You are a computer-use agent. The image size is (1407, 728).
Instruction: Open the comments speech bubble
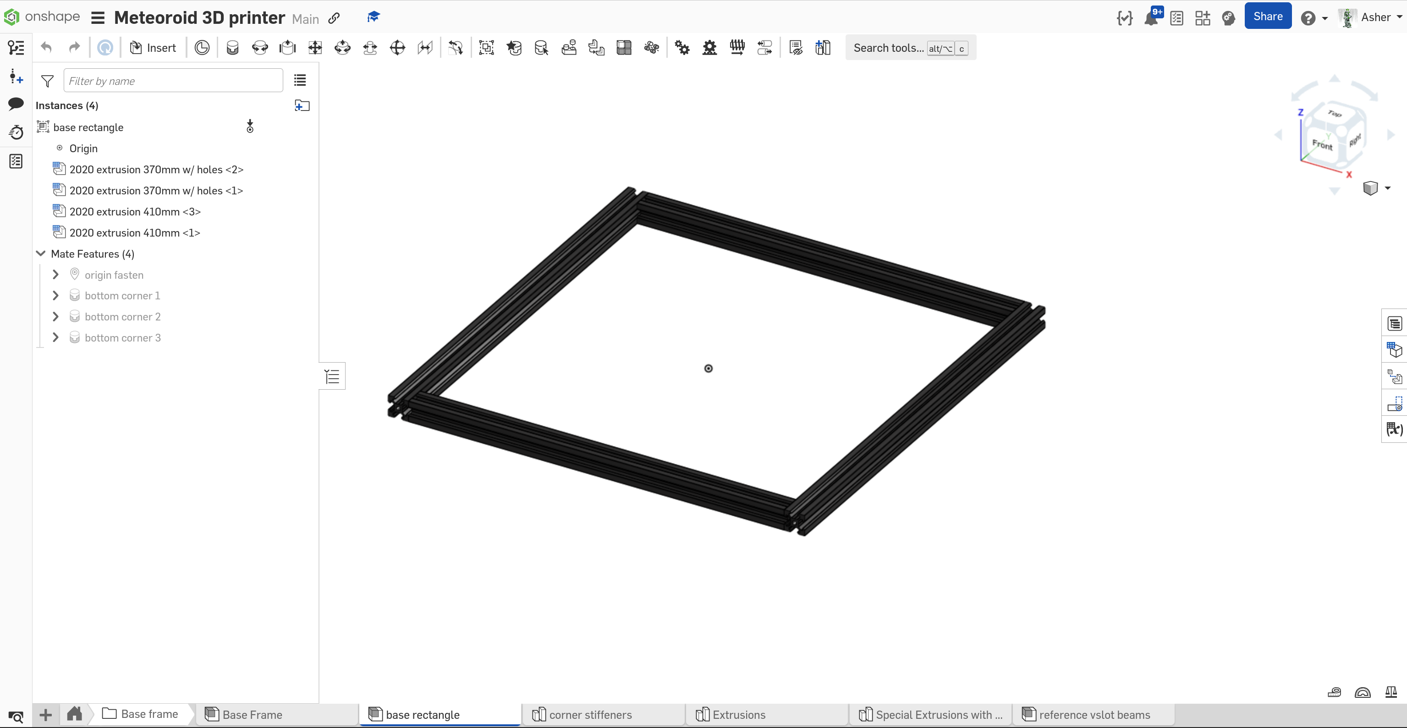tap(16, 103)
